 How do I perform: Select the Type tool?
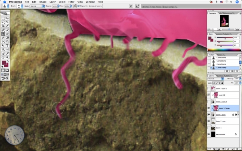point(7,46)
